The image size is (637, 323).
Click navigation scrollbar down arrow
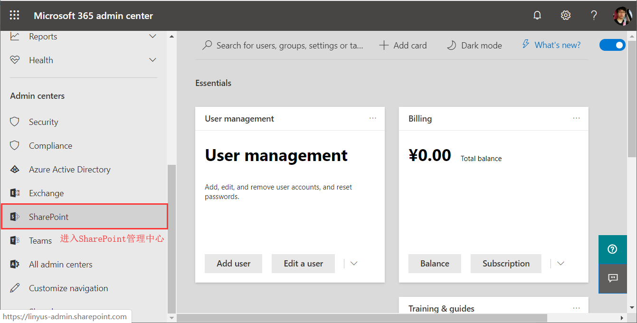171,318
